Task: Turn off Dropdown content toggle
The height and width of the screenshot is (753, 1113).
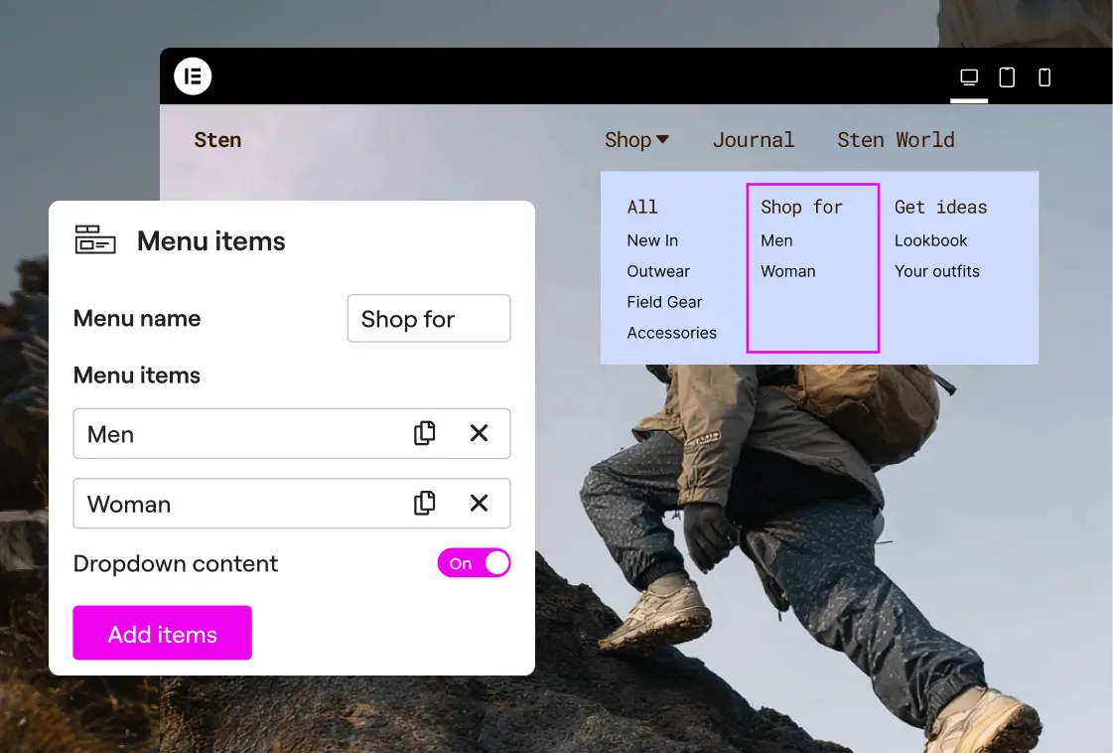Action: coord(474,563)
